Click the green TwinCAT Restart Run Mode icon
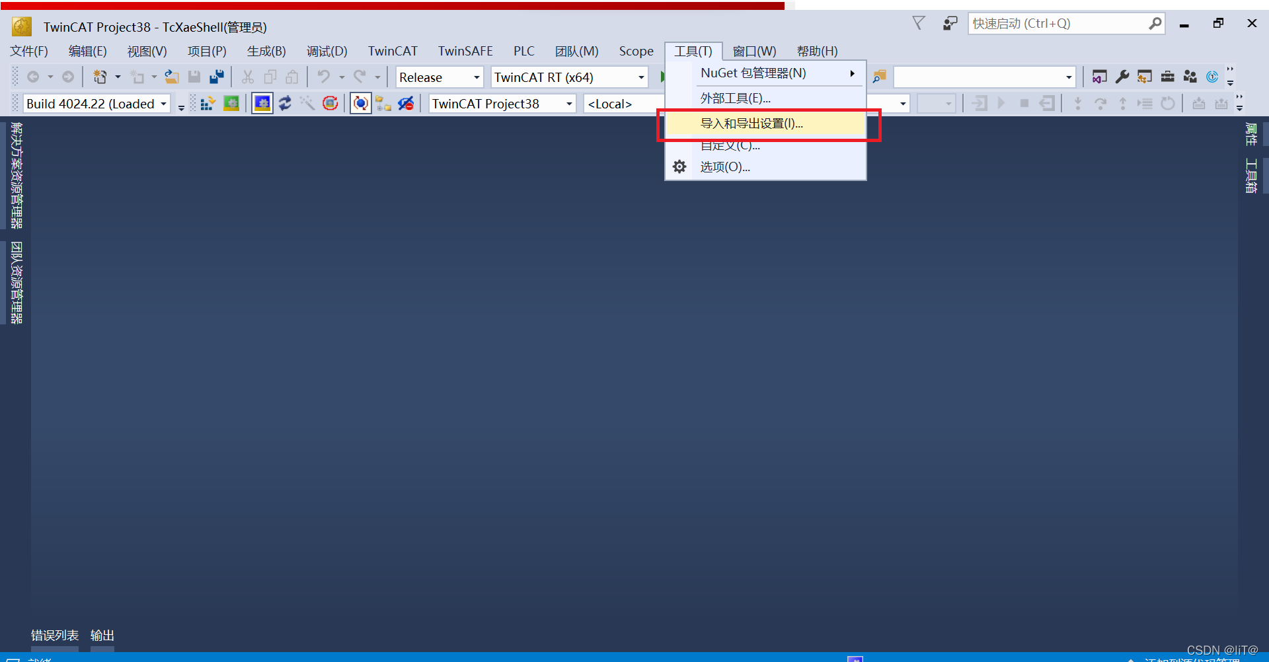The image size is (1269, 662). click(231, 104)
